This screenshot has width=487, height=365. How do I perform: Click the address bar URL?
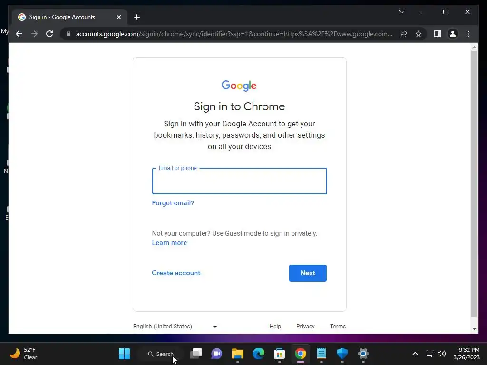tap(234, 34)
